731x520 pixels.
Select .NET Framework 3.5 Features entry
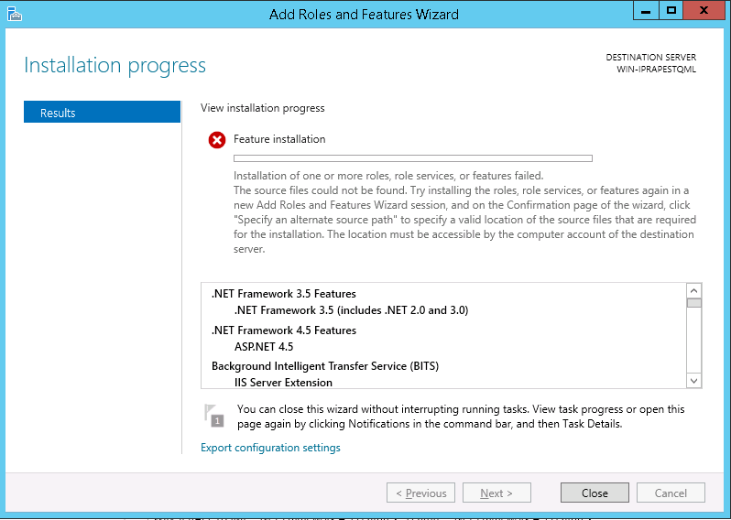283,294
